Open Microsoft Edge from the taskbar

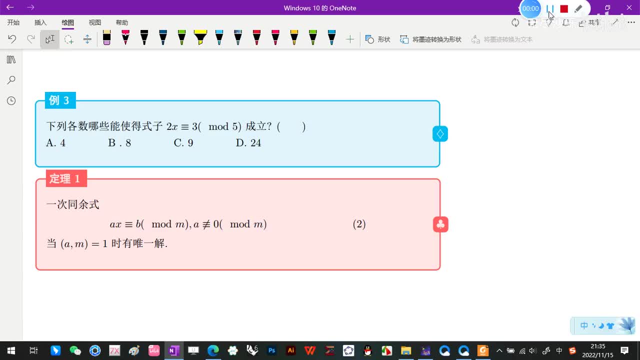tap(213, 350)
